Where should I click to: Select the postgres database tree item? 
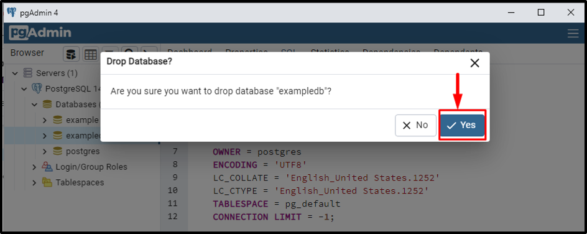tap(83, 151)
